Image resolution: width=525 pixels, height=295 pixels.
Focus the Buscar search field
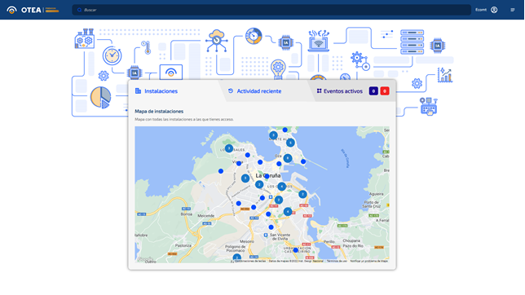(271, 10)
